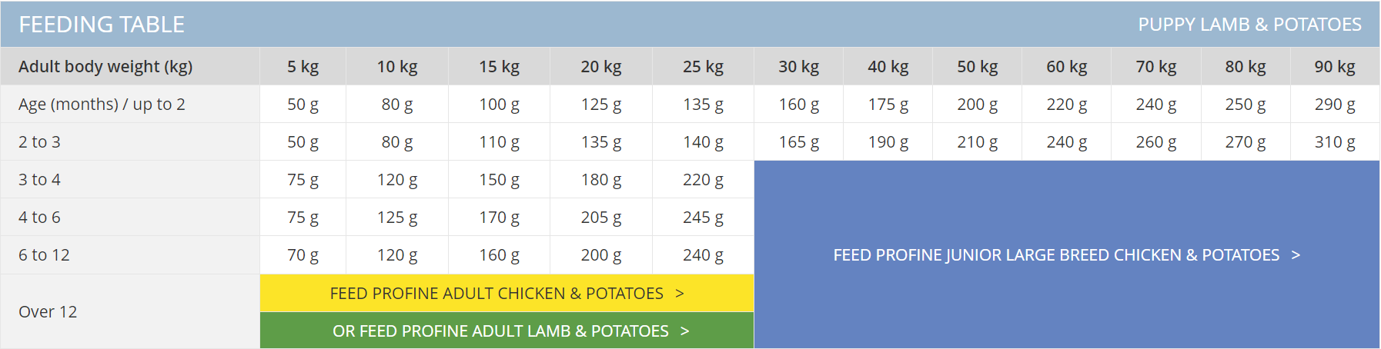This screenshot has width=1381, height=349.
Task: Click the Age (months) / up to 2 row label
Action: click(x=102, y=105)
